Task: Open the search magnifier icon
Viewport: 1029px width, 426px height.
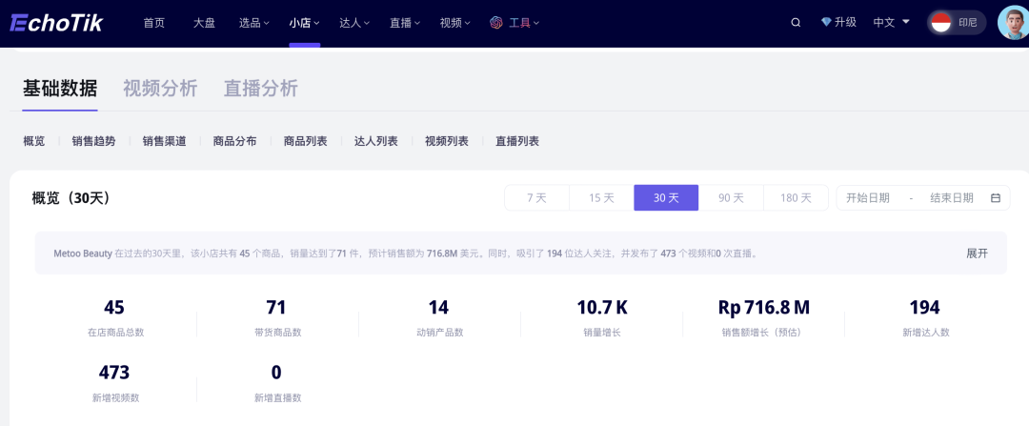Action: (796, 23)
